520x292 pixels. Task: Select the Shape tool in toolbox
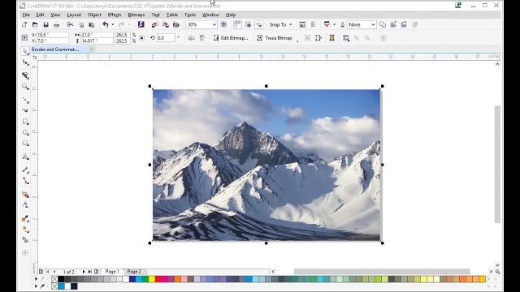25,62
